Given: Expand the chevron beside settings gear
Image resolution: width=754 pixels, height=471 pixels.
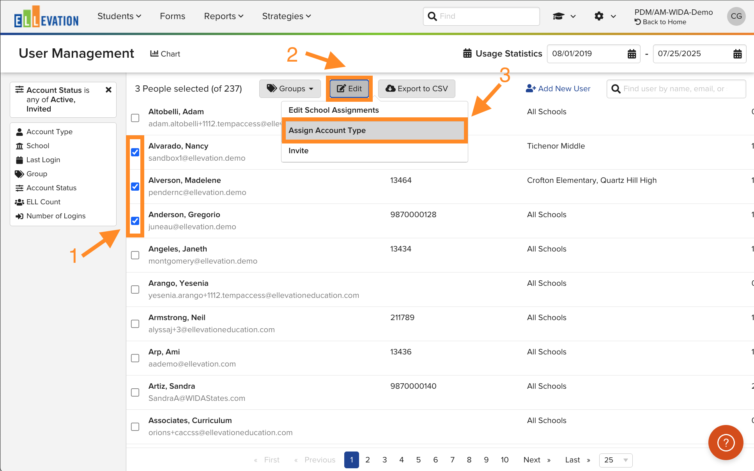Looking at the screenshot, I should 613,16.
